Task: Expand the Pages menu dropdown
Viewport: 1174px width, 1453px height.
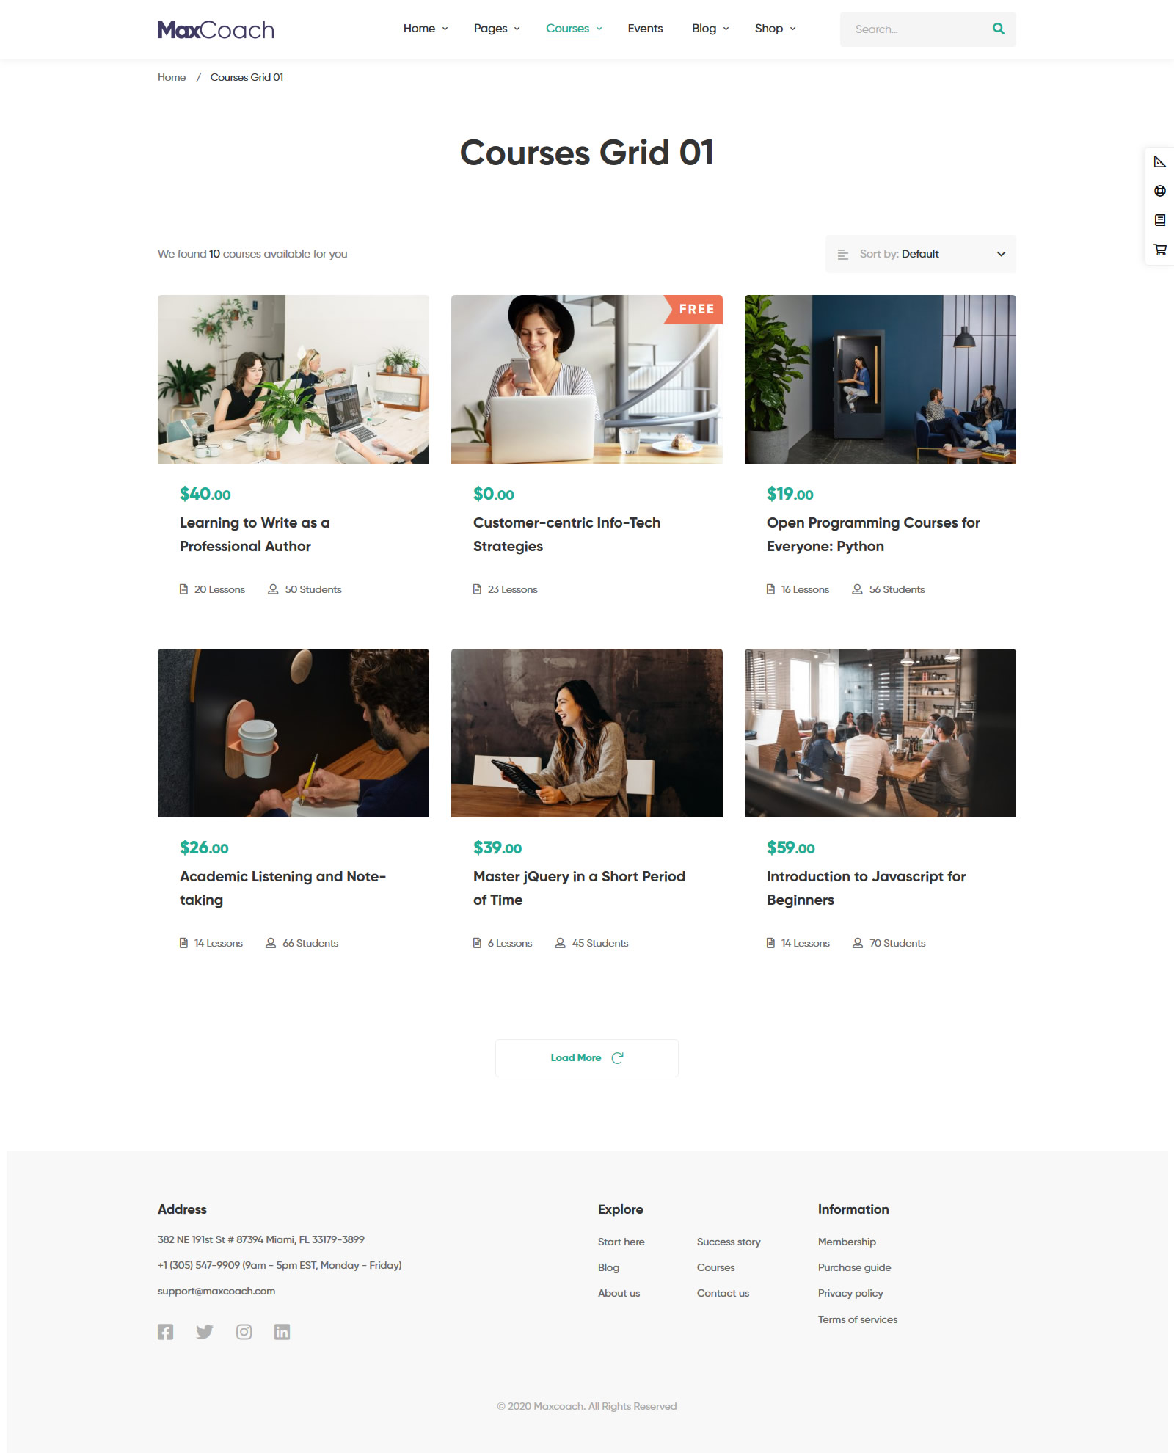Action: pos(497,29)
